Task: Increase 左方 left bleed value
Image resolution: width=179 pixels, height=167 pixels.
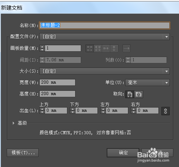Action: pos(103,109)
